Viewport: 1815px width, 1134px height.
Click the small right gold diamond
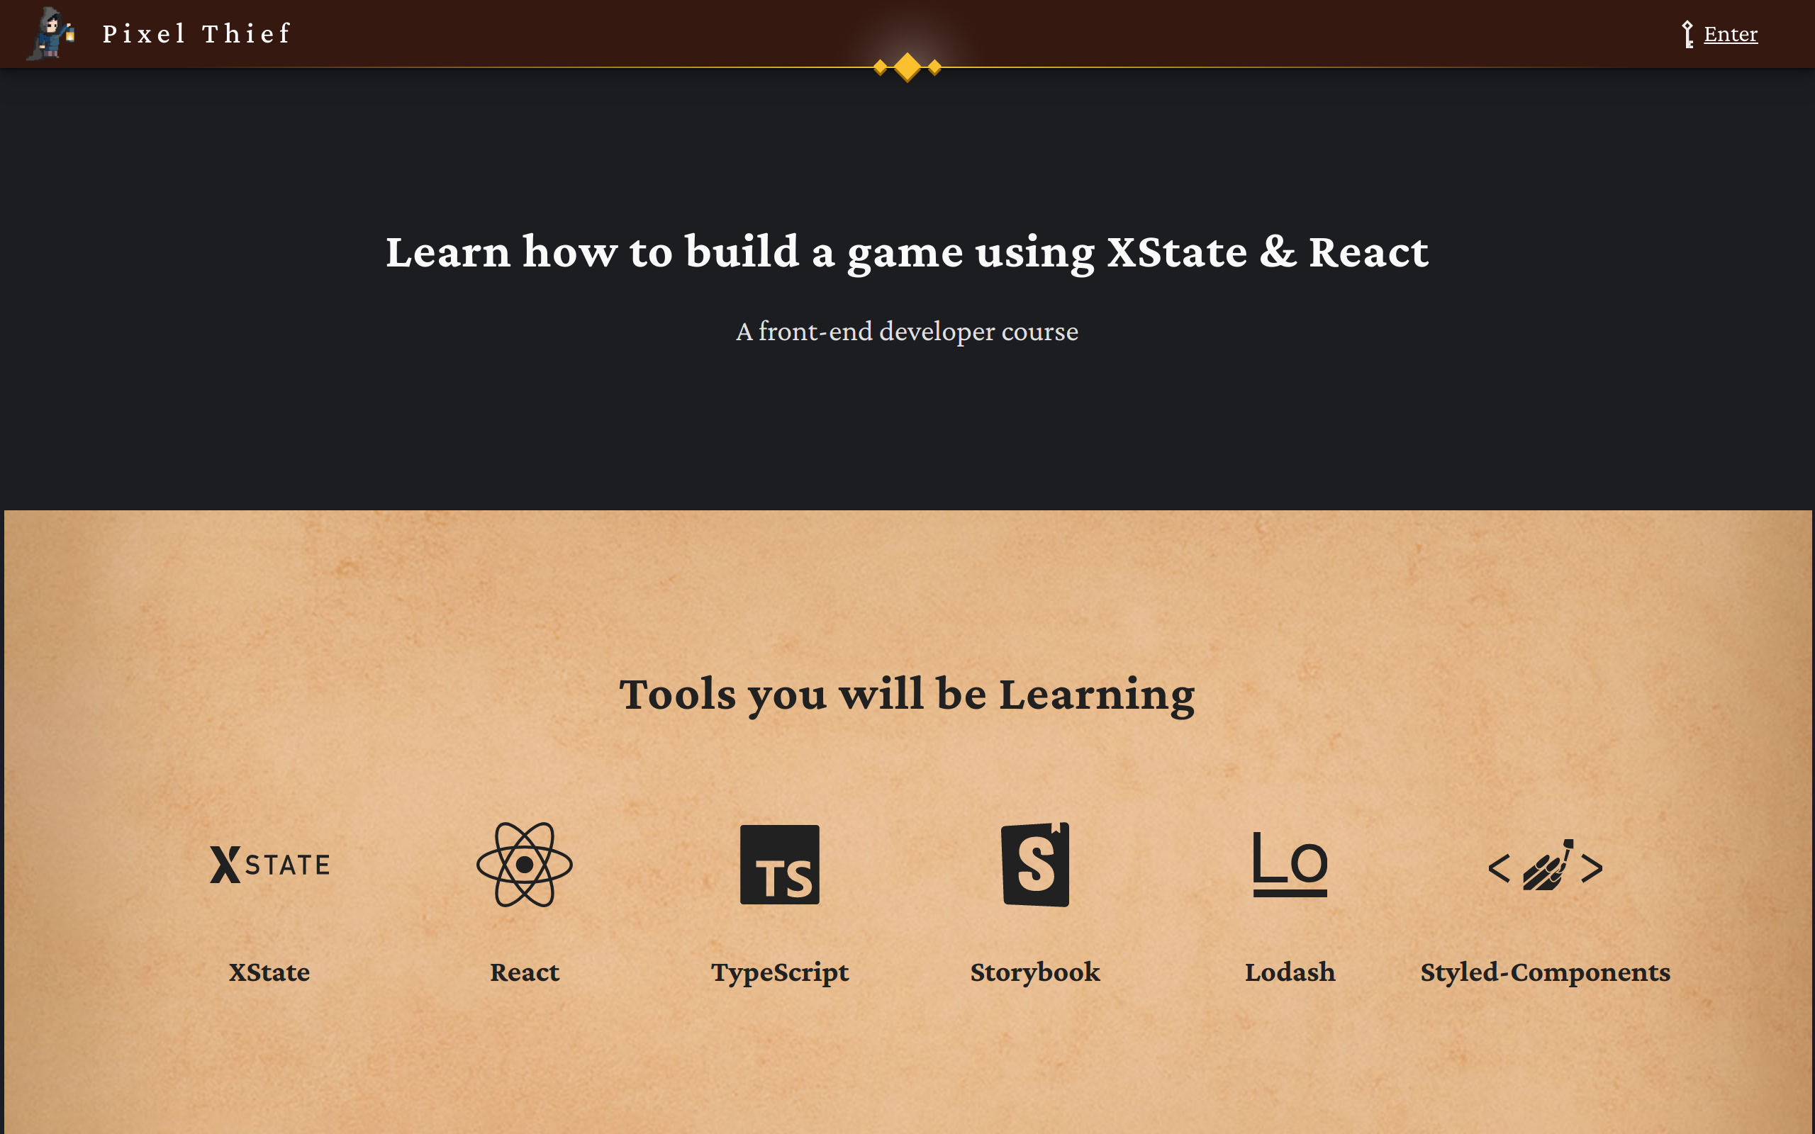coord(934,68)
